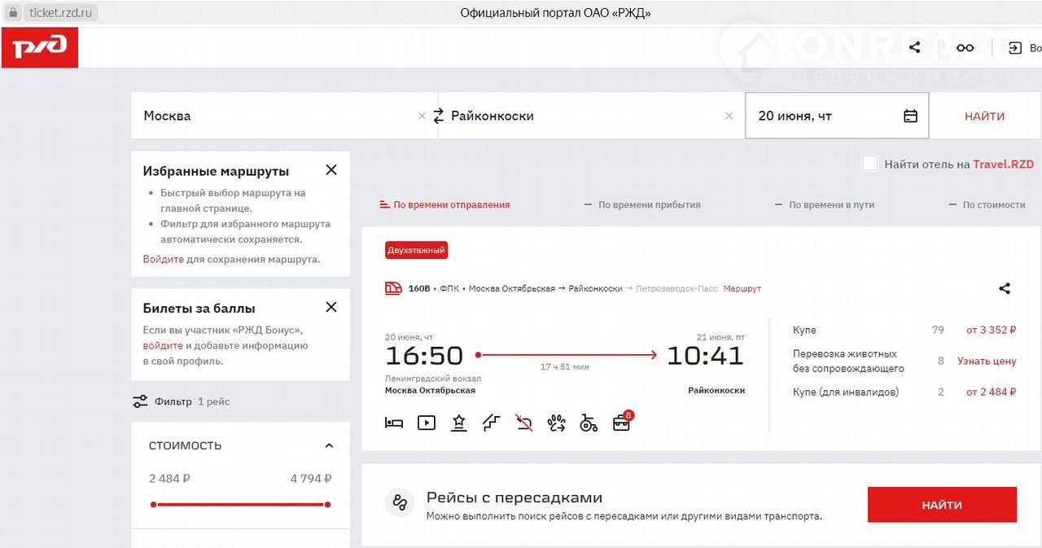Click the wheelchair accessibility service icon
Image resolution: width=1042 pixels, height=548 pixels.
coord(589,423)
